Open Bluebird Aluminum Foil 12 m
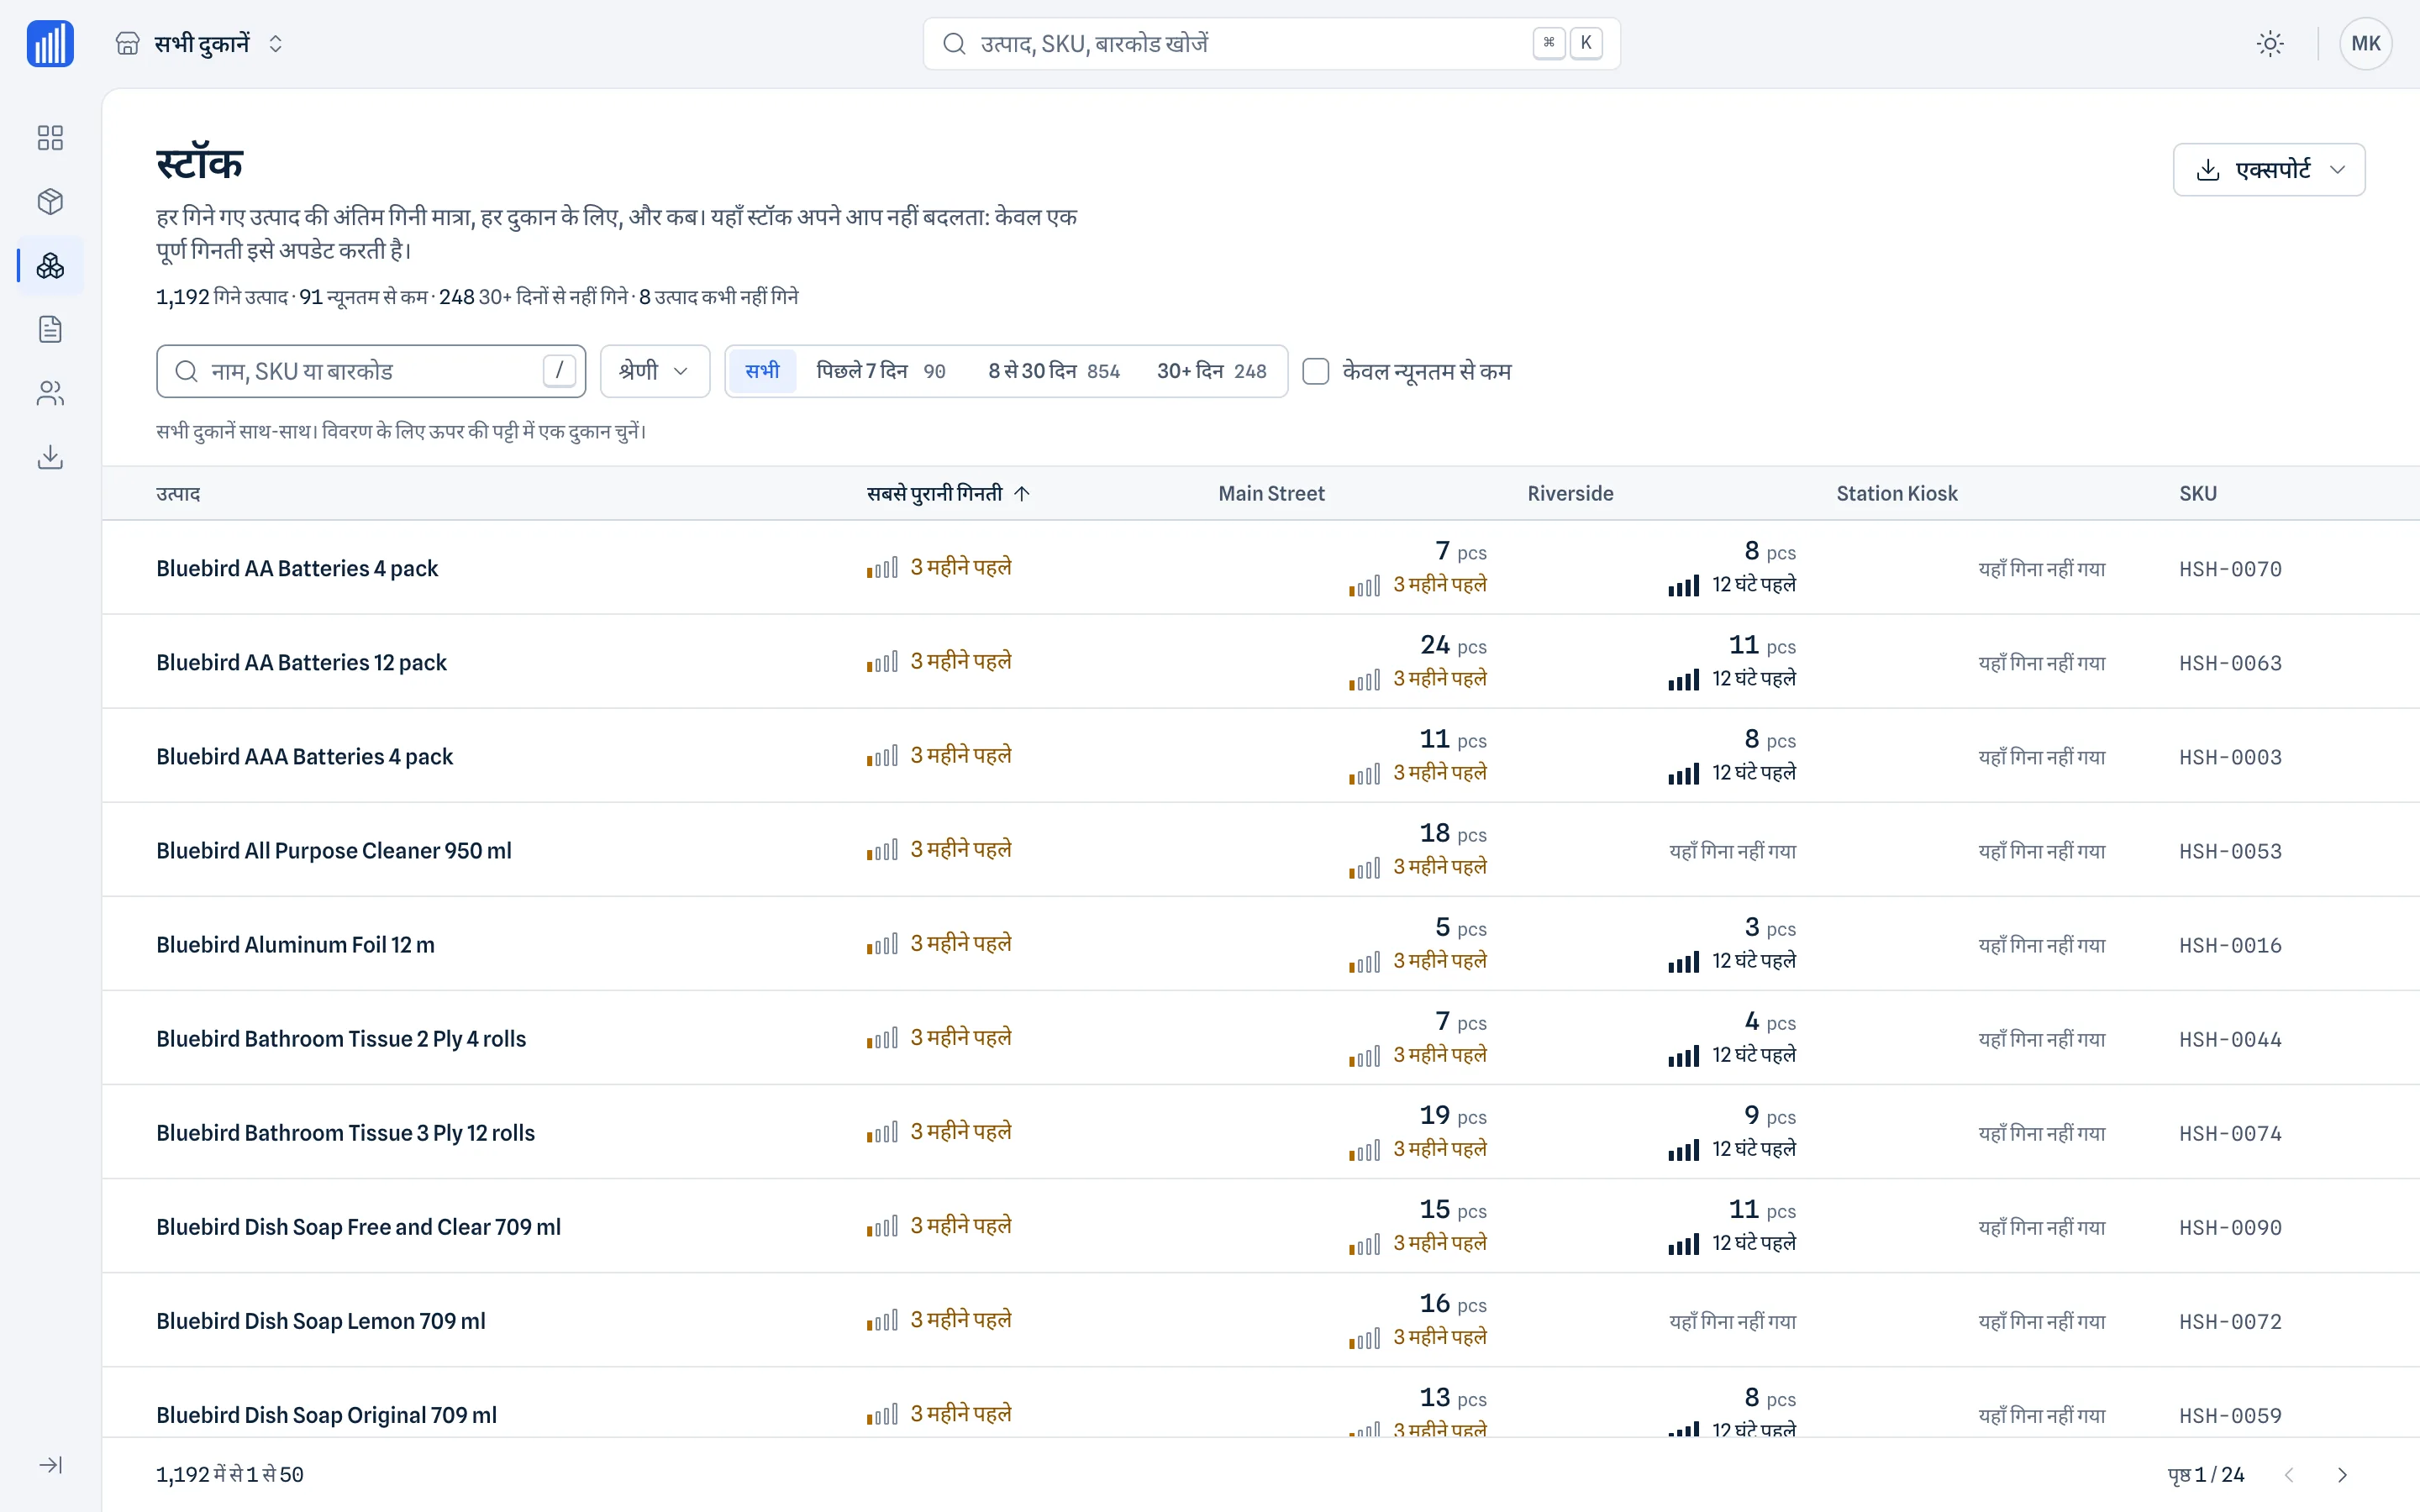The height and width of the screenshot is (1512, 2420). (x=295, y=945)
